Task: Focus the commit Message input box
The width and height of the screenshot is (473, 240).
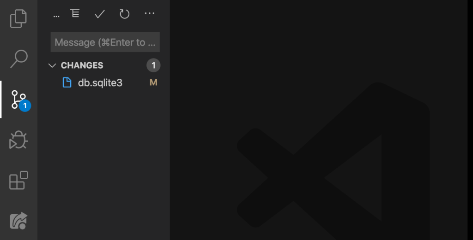Action: pyautogui.click(x=105, y=42)
